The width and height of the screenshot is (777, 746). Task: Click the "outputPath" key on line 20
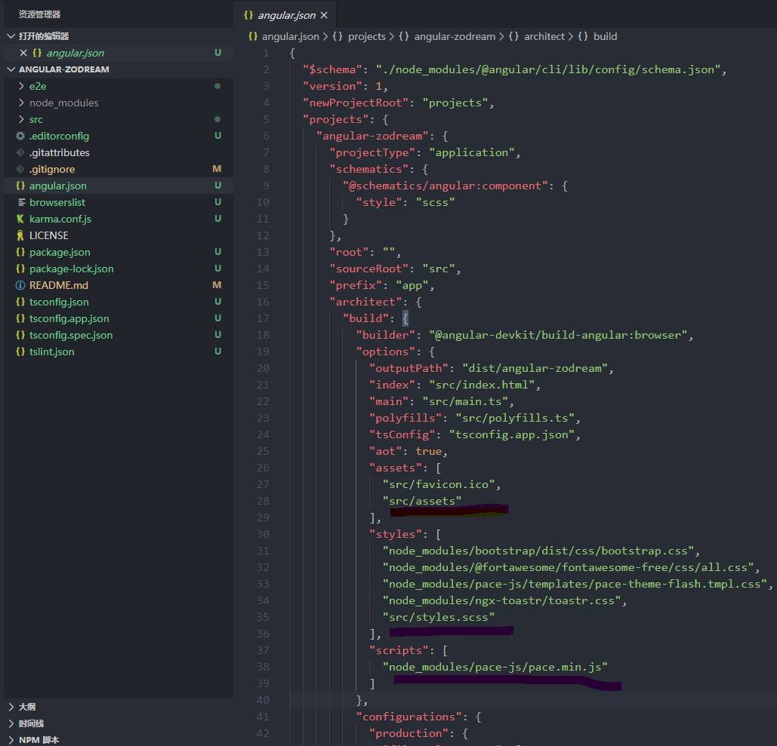click(x=409, y=368)
